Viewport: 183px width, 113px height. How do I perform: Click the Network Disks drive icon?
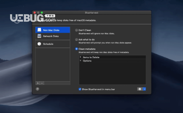[39, 36]
